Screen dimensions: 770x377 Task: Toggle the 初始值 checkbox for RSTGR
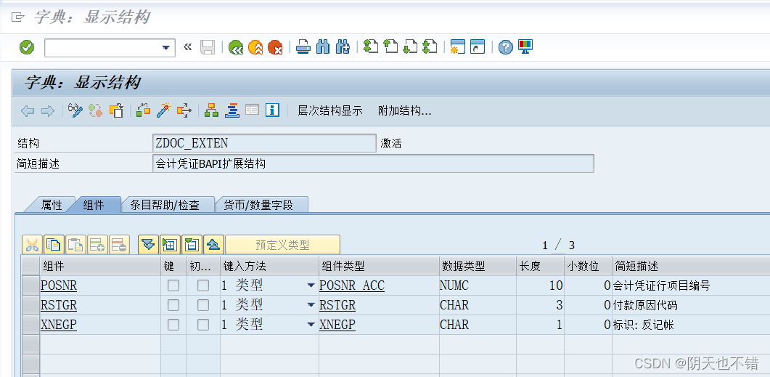coord(202,305)
